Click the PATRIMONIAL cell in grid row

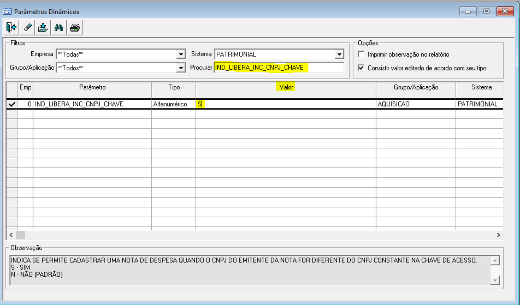480,104
